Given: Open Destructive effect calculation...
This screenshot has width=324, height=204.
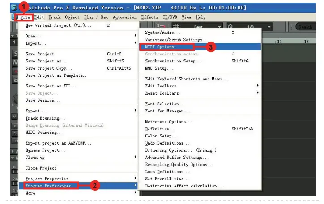Looking at the screenshot, I should click(200, 186).
